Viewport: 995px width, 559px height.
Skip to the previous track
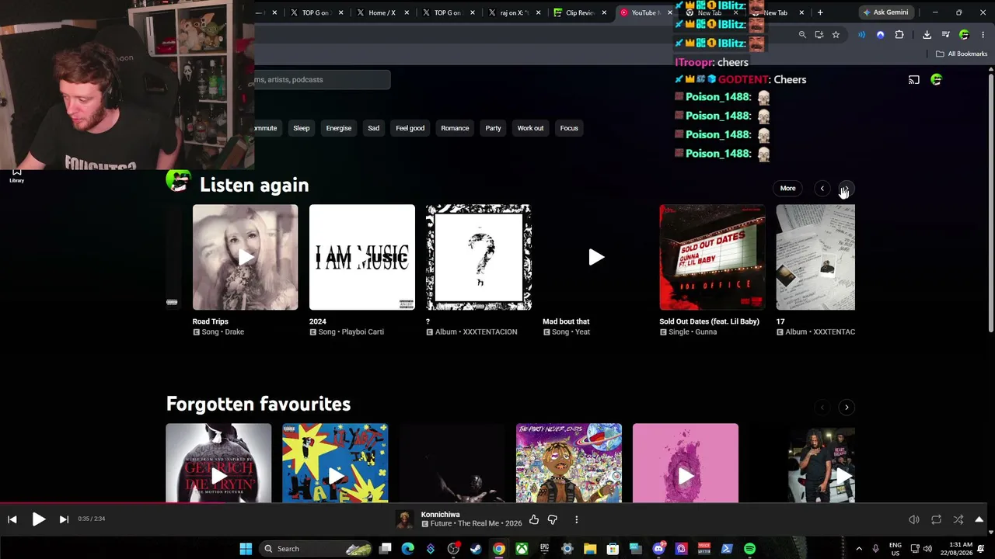coord(12,519)
